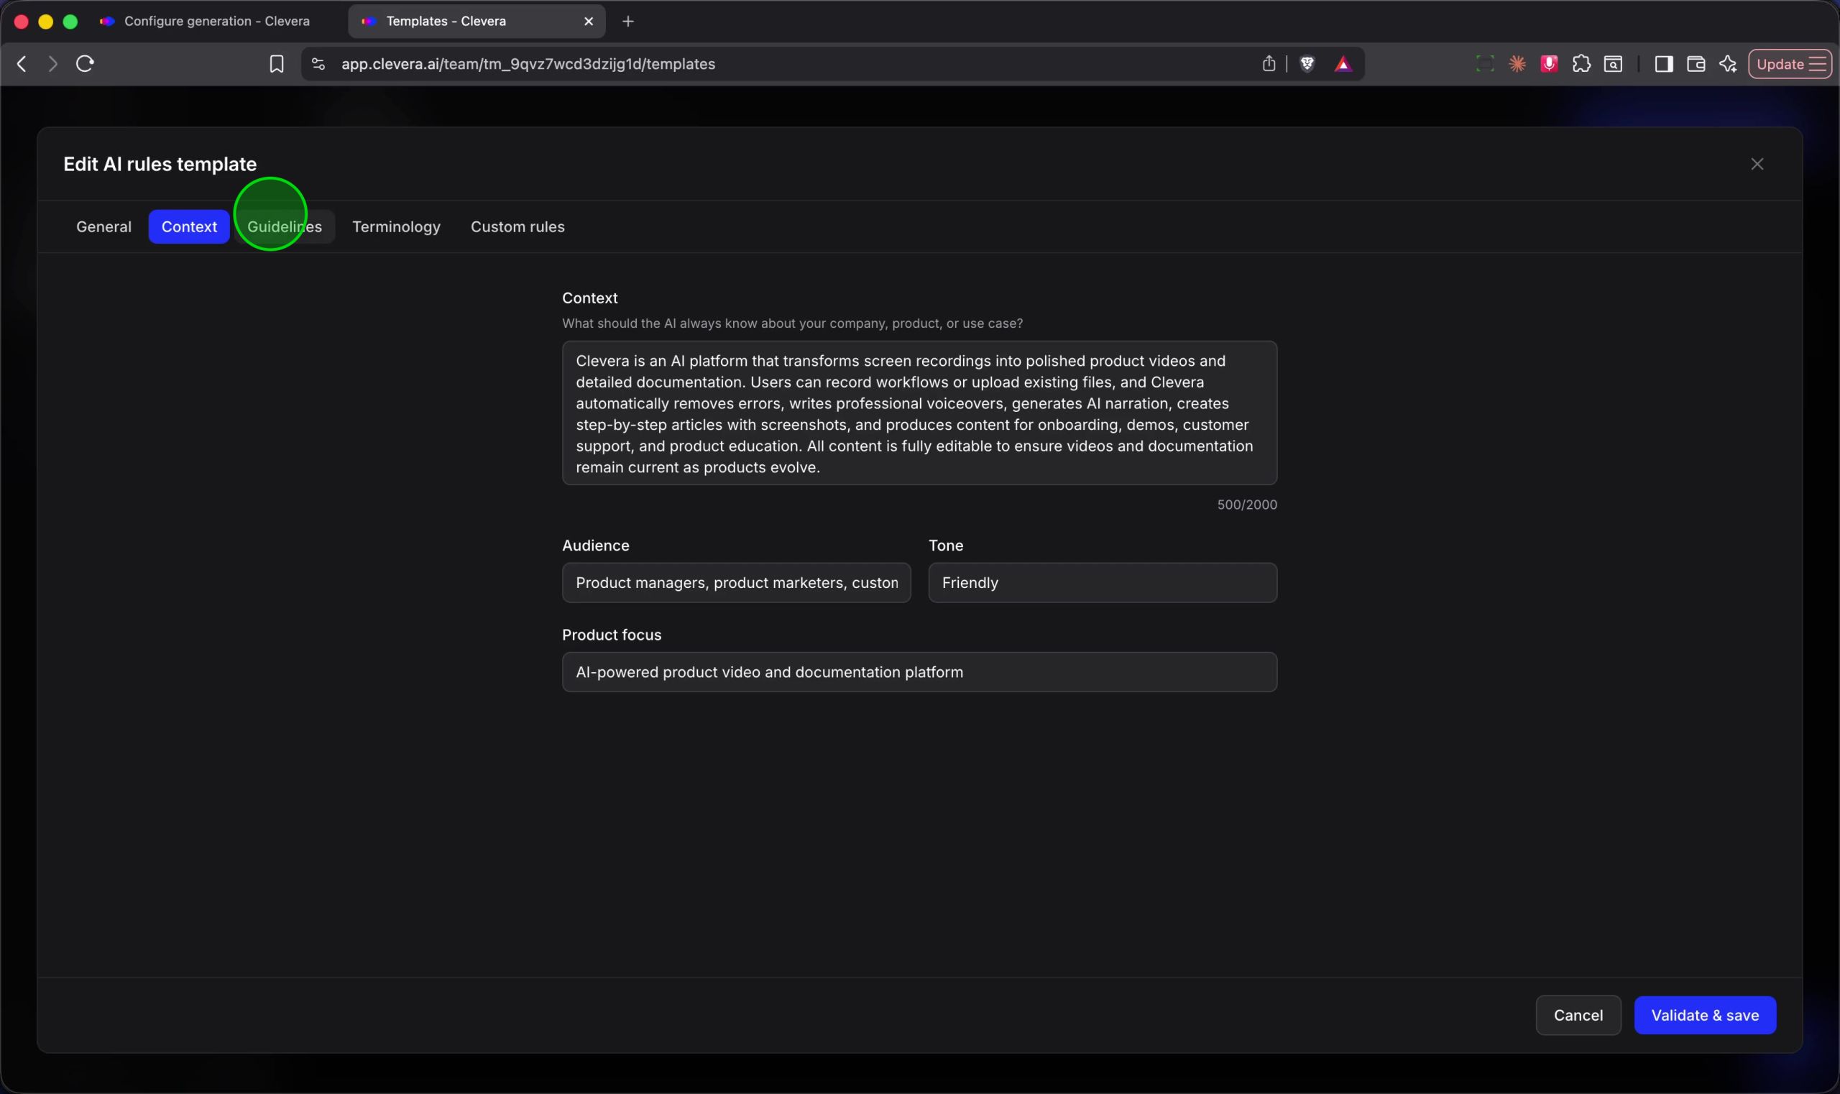Click the search tabs extension icon
1840x1094 pixels.
click(x=1613, y=64)
